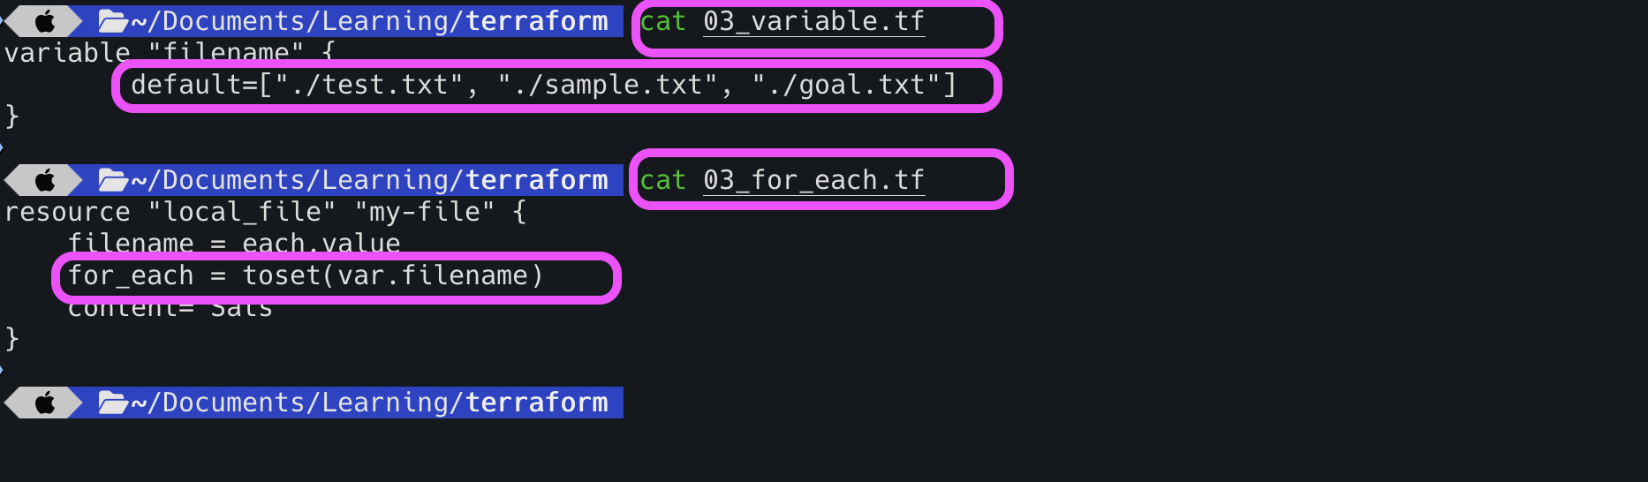Viewport: 1648px width, 482px height.
Task: Click the for_each keyword in resource
Action: click(131, 275)
